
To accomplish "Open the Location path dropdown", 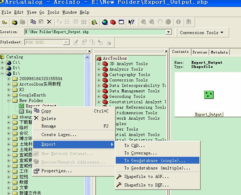I will (168, 32).
